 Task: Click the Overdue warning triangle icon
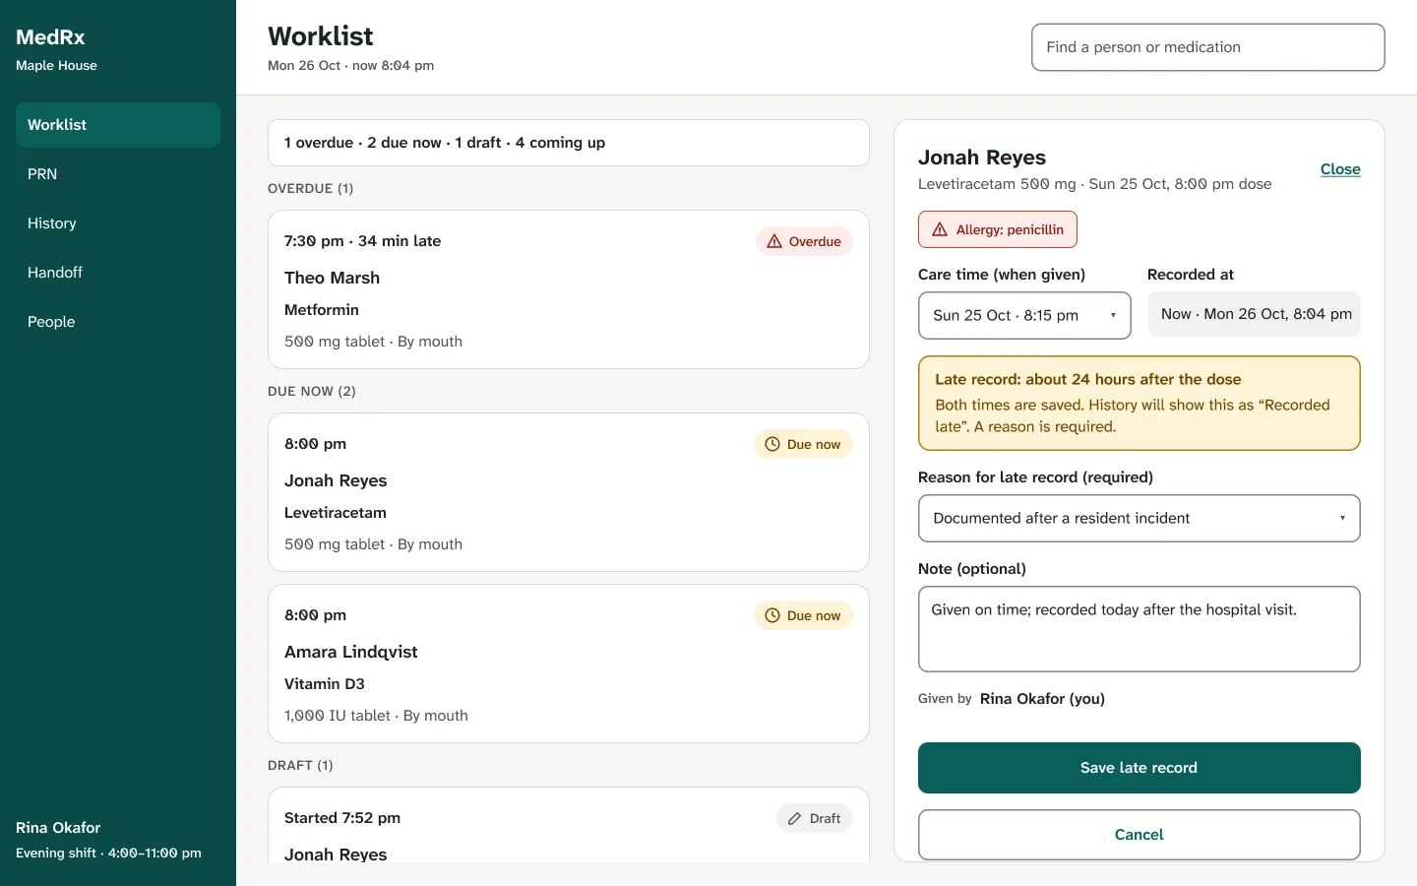[x=774, y=241]
